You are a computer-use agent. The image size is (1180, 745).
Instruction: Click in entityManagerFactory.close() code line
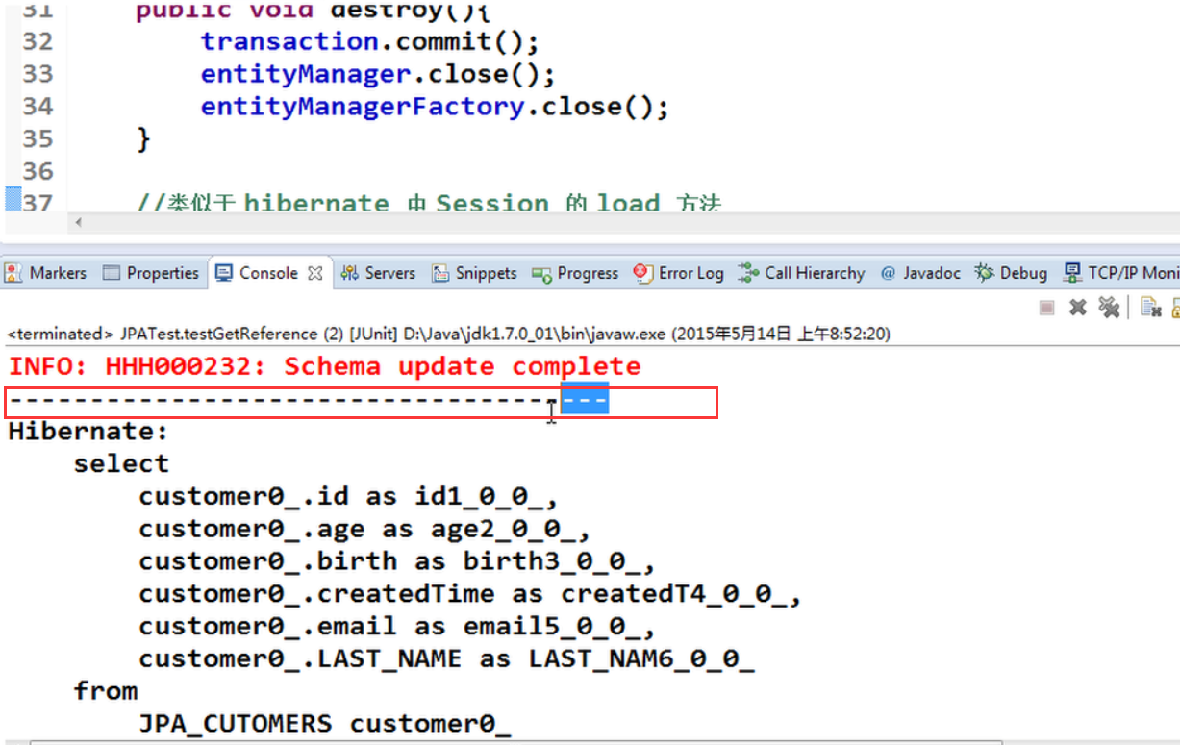pyautogui.click(x=434, y=106)
